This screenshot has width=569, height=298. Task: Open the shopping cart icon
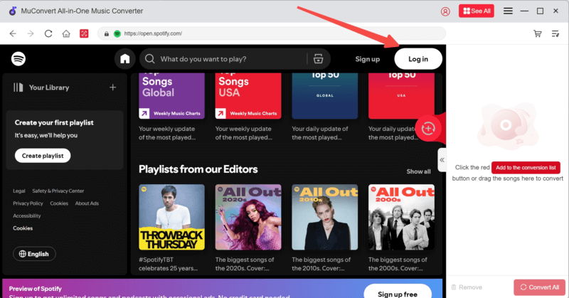pos(538,33)
